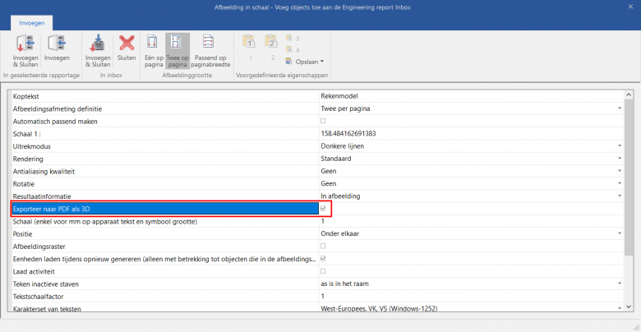641x332 pixels.
Task: Enable Automatisch passend maken checkbox
Action: (x=322, y=122)
